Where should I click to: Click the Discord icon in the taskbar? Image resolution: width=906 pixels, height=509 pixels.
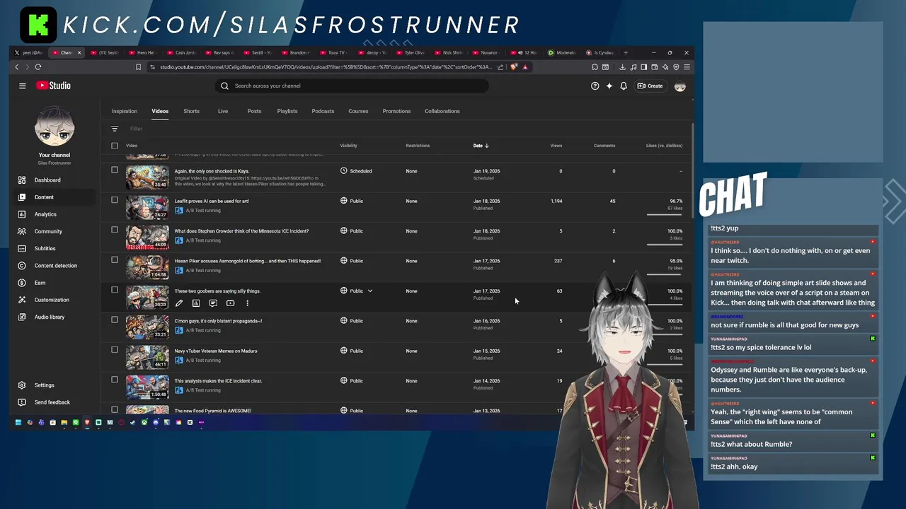pos(156,423)
